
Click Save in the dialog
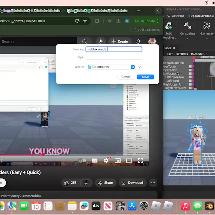pos(146,77)
